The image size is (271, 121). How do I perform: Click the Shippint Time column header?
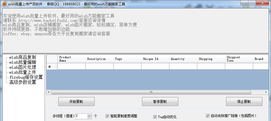239,59
